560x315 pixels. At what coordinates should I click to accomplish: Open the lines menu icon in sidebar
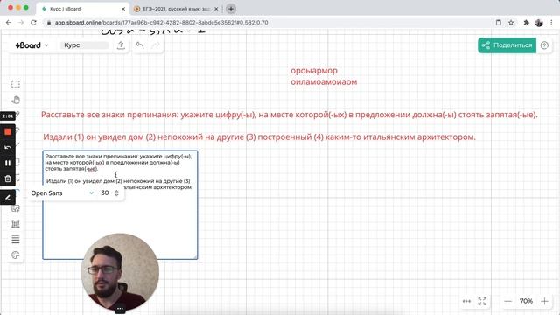pos(16,240)
